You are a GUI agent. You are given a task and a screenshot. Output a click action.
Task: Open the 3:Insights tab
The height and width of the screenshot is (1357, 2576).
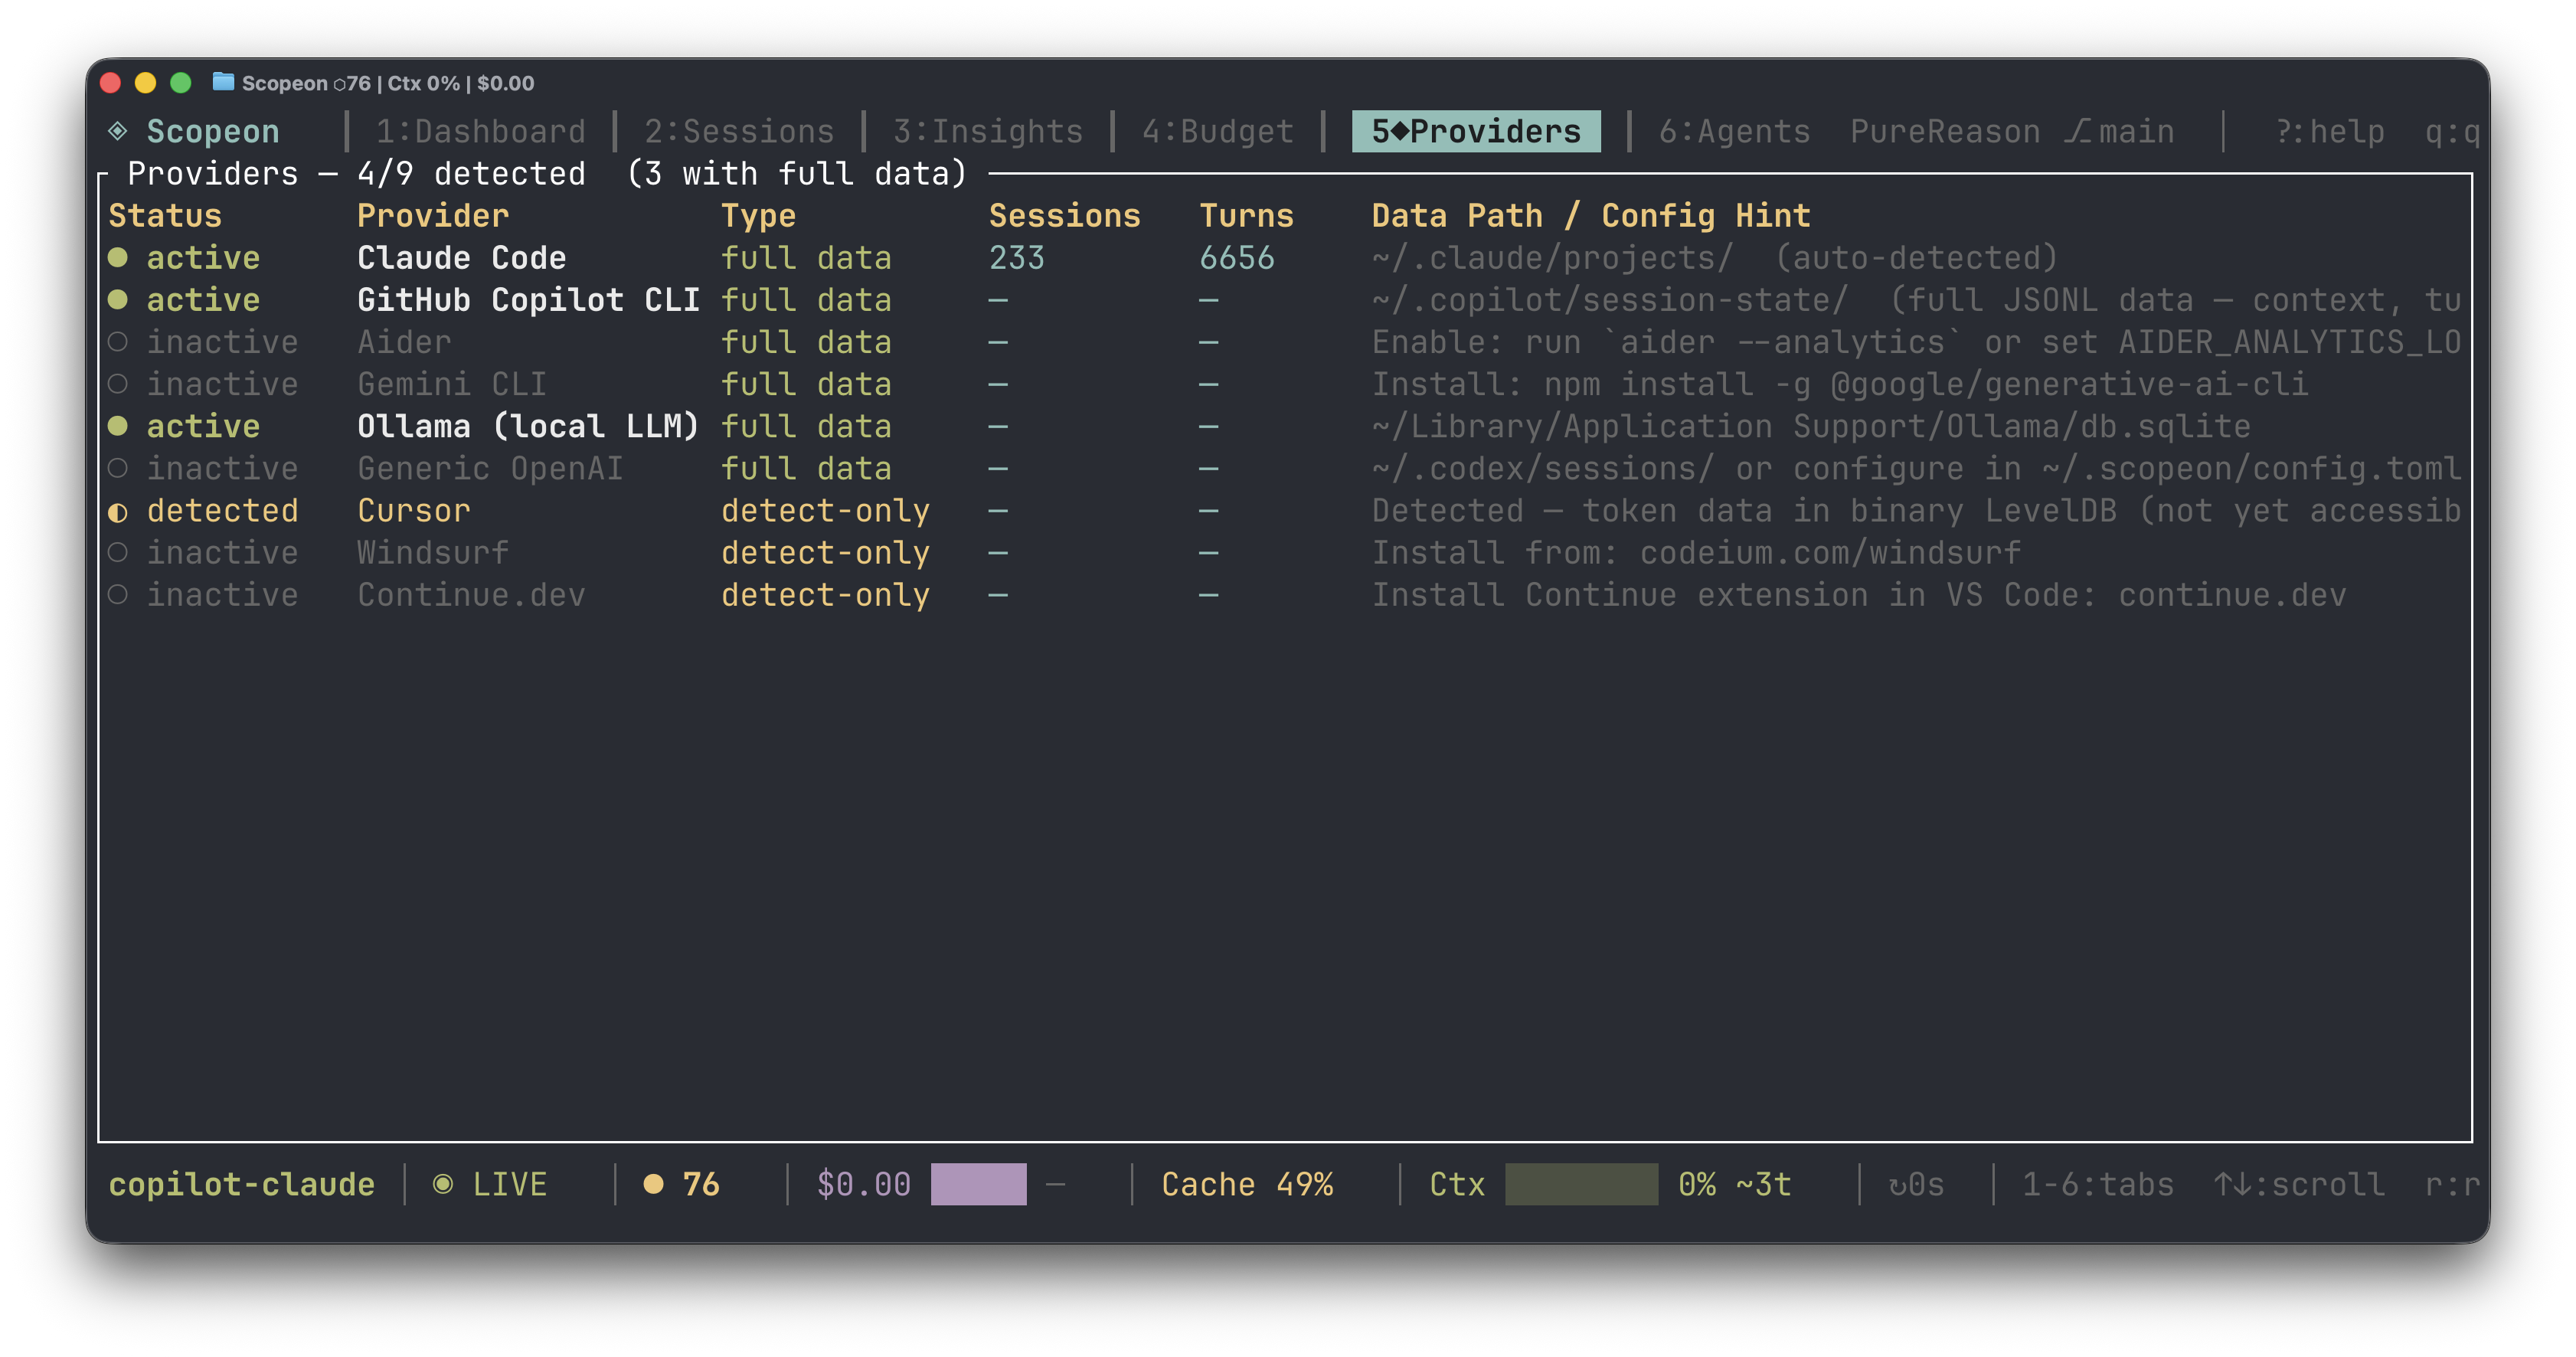click(987, 132)
